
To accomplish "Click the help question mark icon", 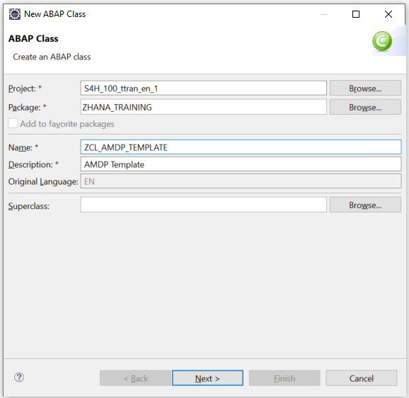I will click(19, 377).
